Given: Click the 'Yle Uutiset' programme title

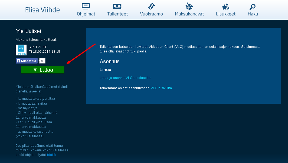Looking at the screenshot, I should click(29, 31).
